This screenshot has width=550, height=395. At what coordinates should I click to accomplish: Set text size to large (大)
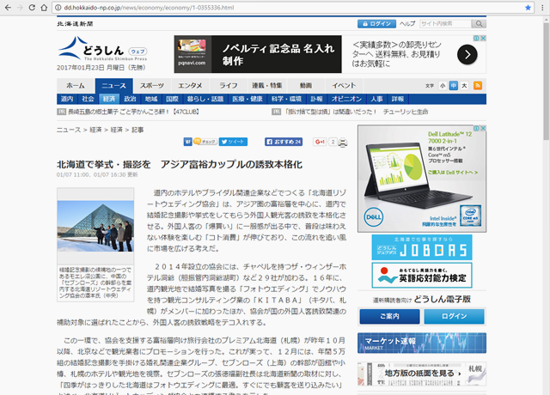click(x=465, y=86)
